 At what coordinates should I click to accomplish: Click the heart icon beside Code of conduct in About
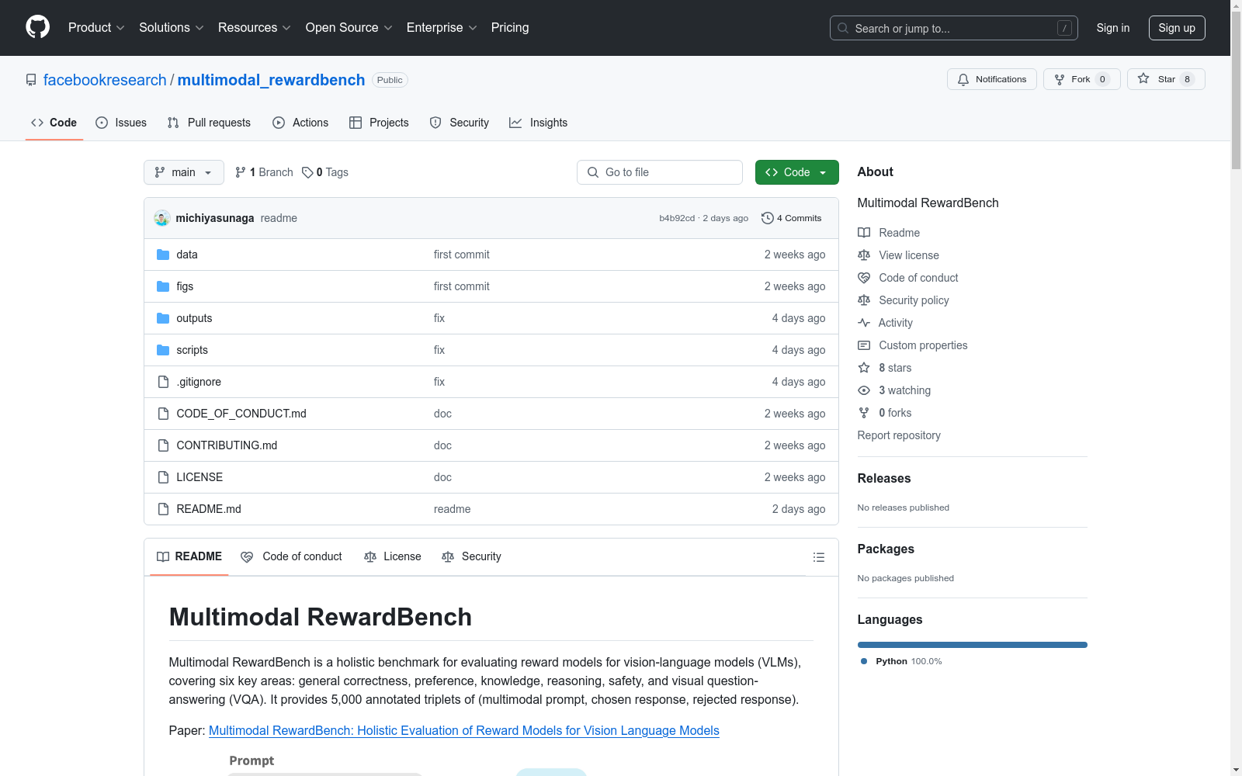[864, 278]
